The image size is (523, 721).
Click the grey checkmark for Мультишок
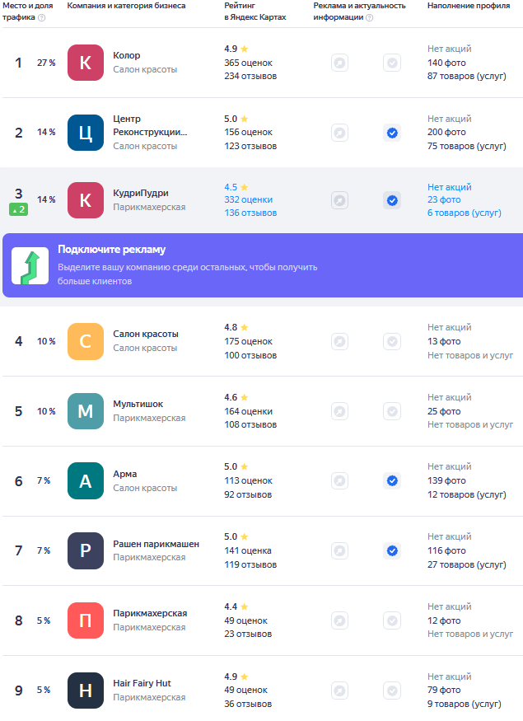tap(392, 411)
